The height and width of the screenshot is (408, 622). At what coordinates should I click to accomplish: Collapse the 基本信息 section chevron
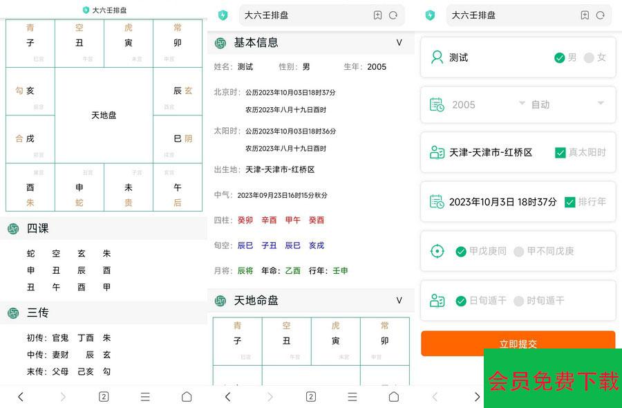point(399,42)
